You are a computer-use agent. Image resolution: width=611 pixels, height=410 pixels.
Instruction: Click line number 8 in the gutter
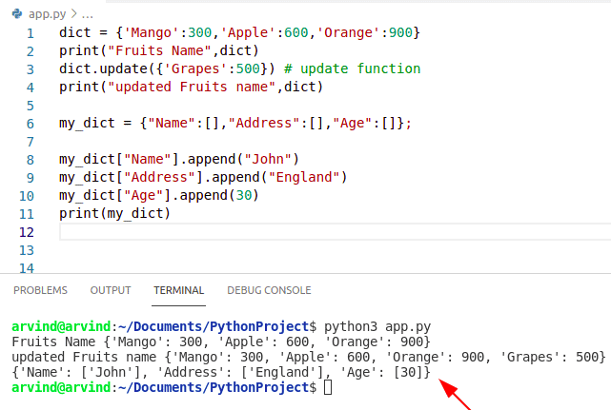point(30,160)
